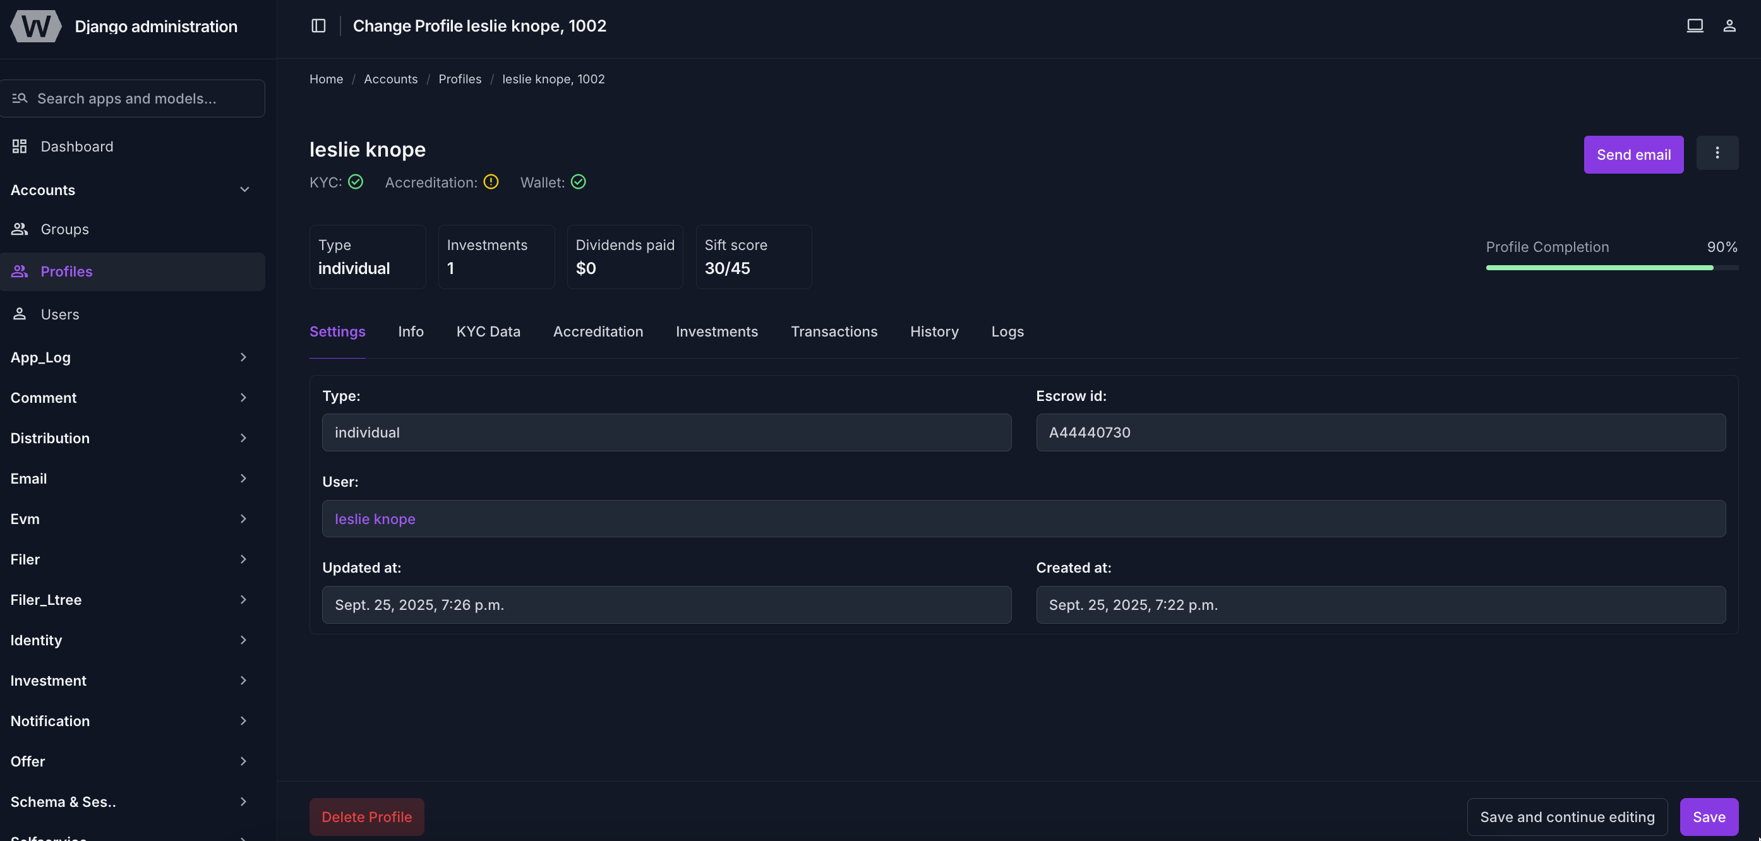This screenshot has height=841, width=1761.
Task: Click the theme switcher monitor icon
Action: 1695,26
